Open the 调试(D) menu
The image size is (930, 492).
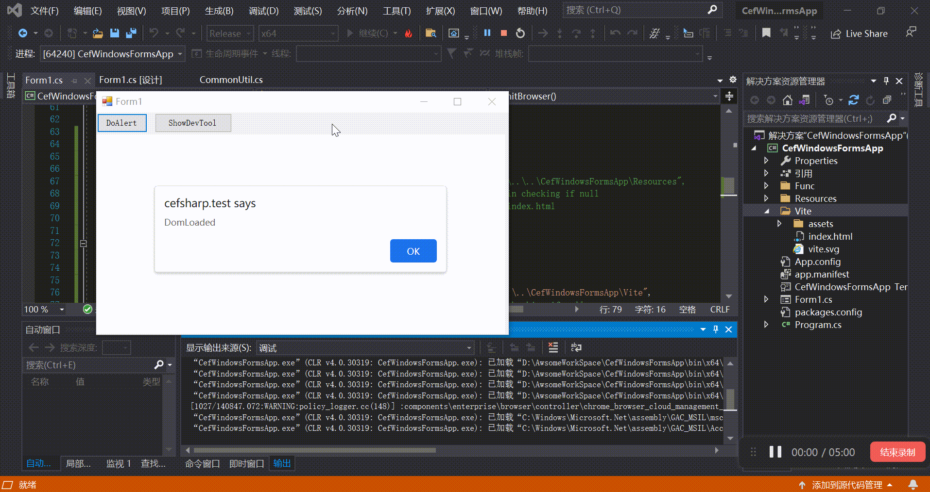coord(263,10)
